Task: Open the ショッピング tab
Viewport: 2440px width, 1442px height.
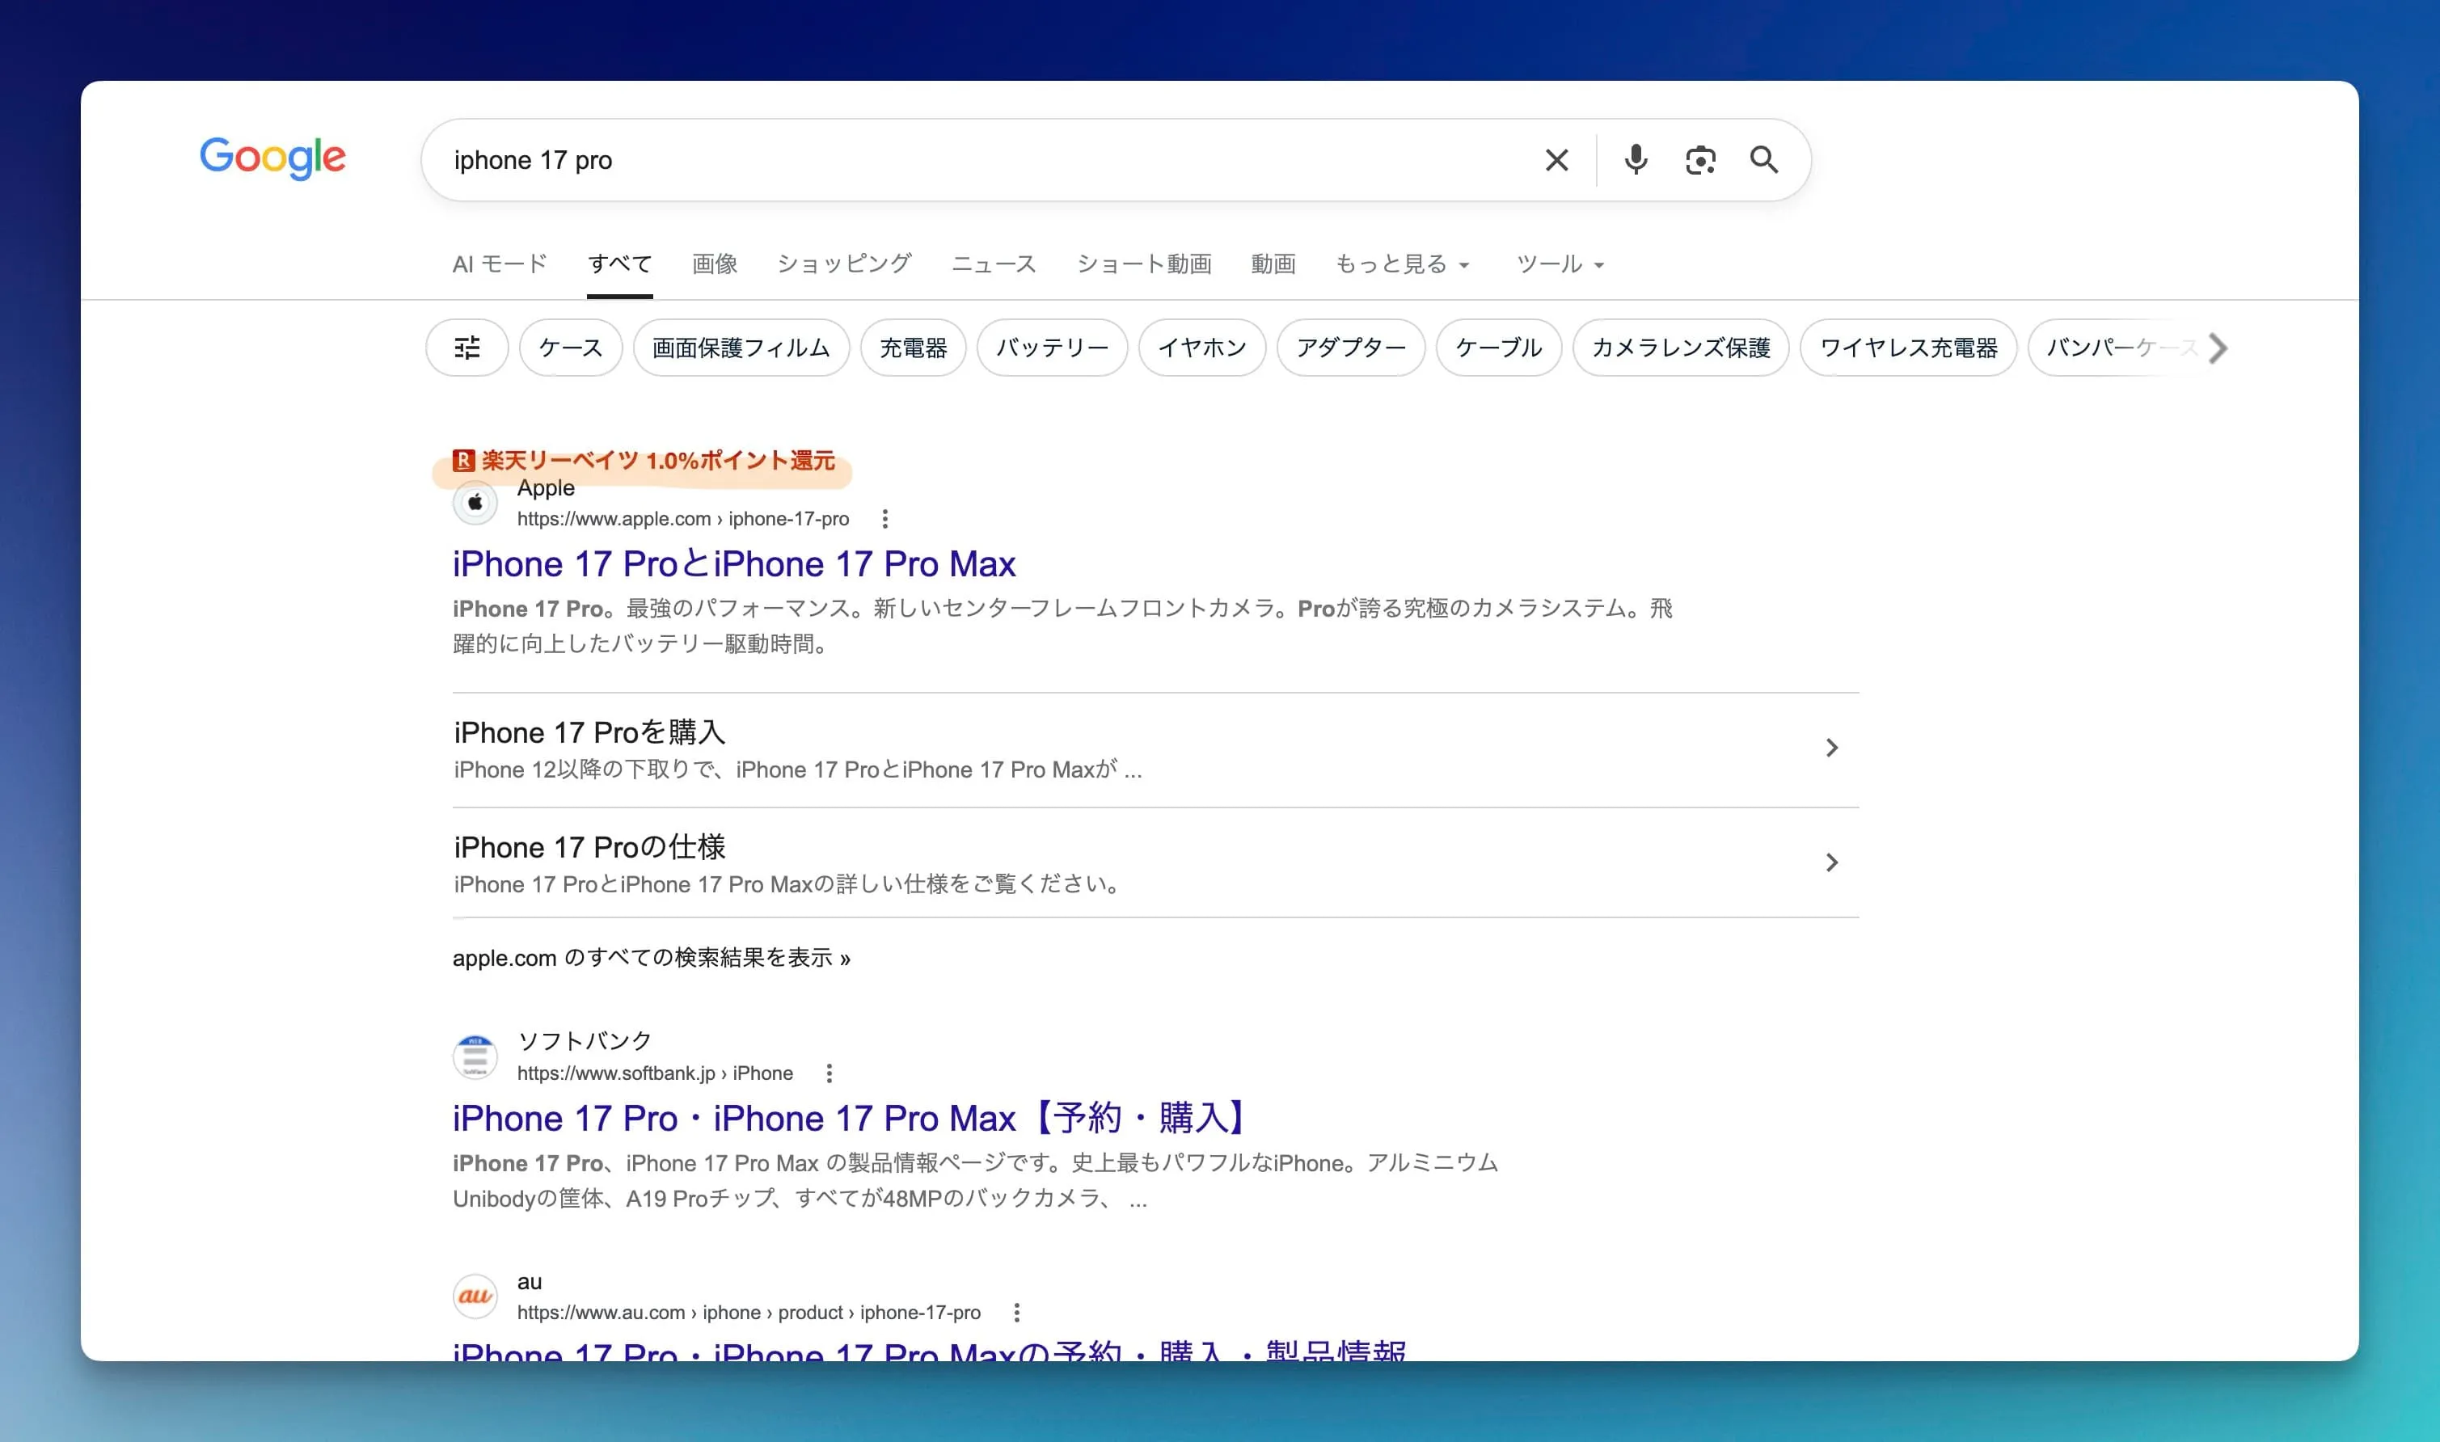Action: (x=844, y=264)
